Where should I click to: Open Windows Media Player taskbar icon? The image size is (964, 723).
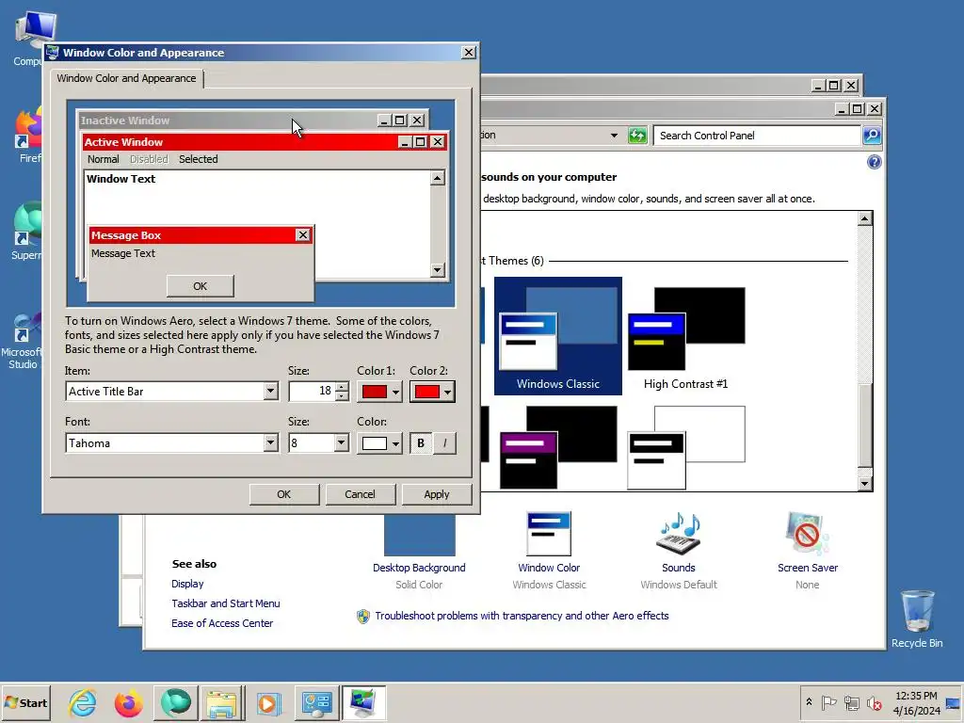tap(268, 702)
